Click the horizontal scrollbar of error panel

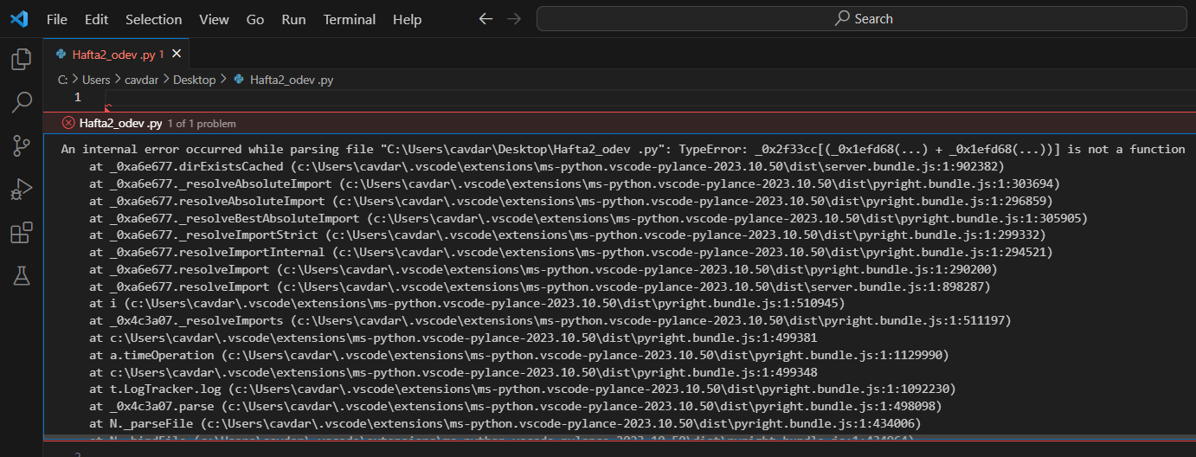point(620,437)
